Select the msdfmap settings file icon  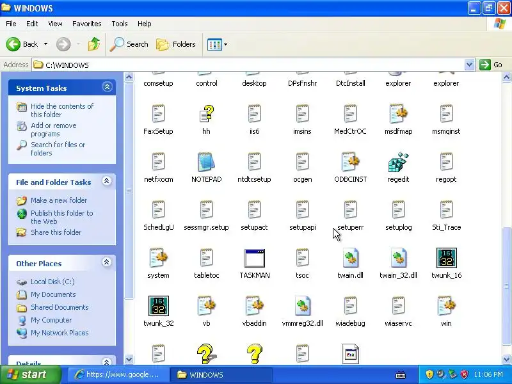tap(398, 114)
